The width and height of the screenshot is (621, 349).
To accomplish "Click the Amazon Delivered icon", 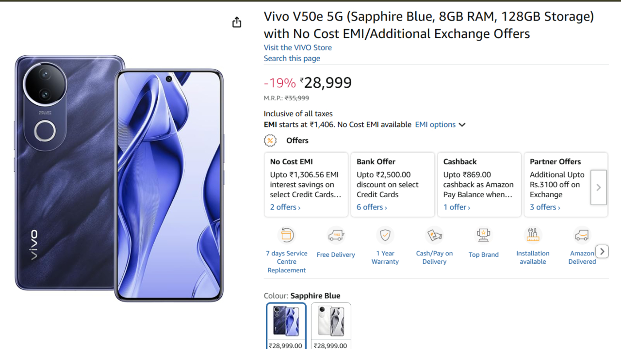I will (582, 236).
